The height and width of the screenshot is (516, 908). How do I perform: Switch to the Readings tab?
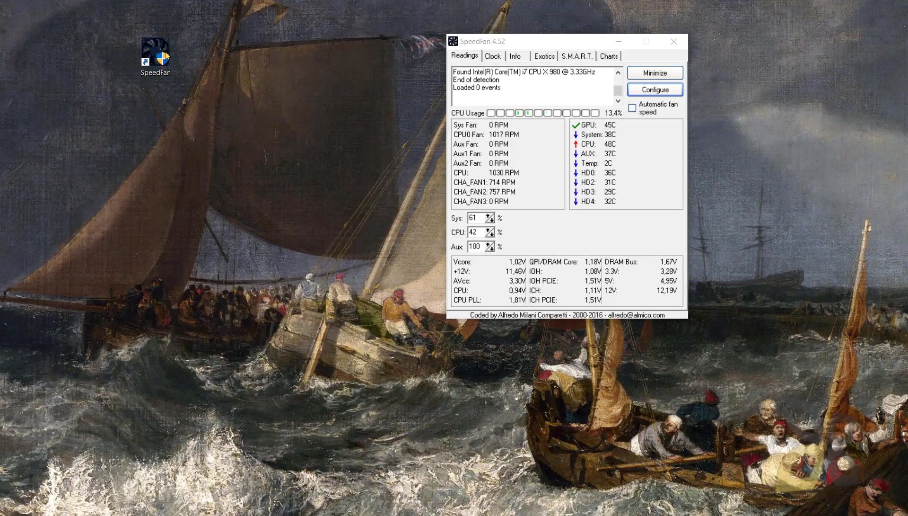(464, 55)
